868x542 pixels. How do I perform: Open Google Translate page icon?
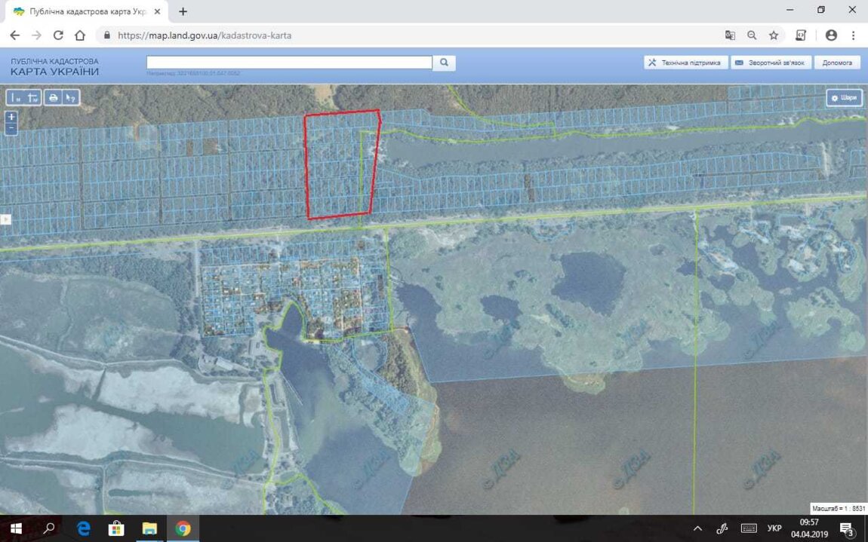point(730,35)
